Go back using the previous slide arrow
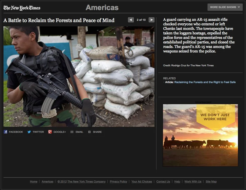This screenshot has width=246, height=190. (x=131, y=20)
